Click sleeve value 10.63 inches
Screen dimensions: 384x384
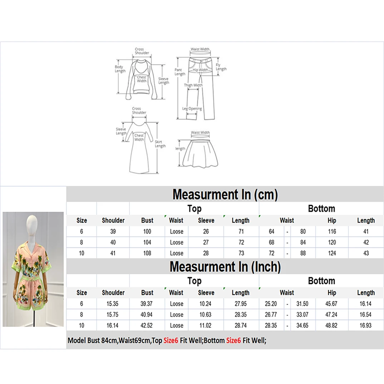coord(205,315)
